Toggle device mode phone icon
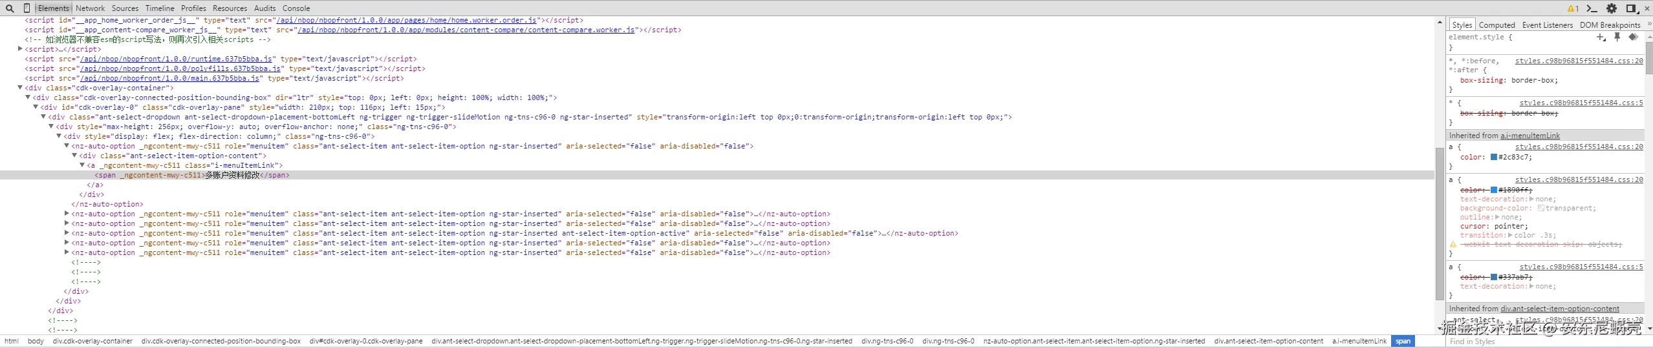The width and height of the screenshot is (1653, 348). point(27,8)
